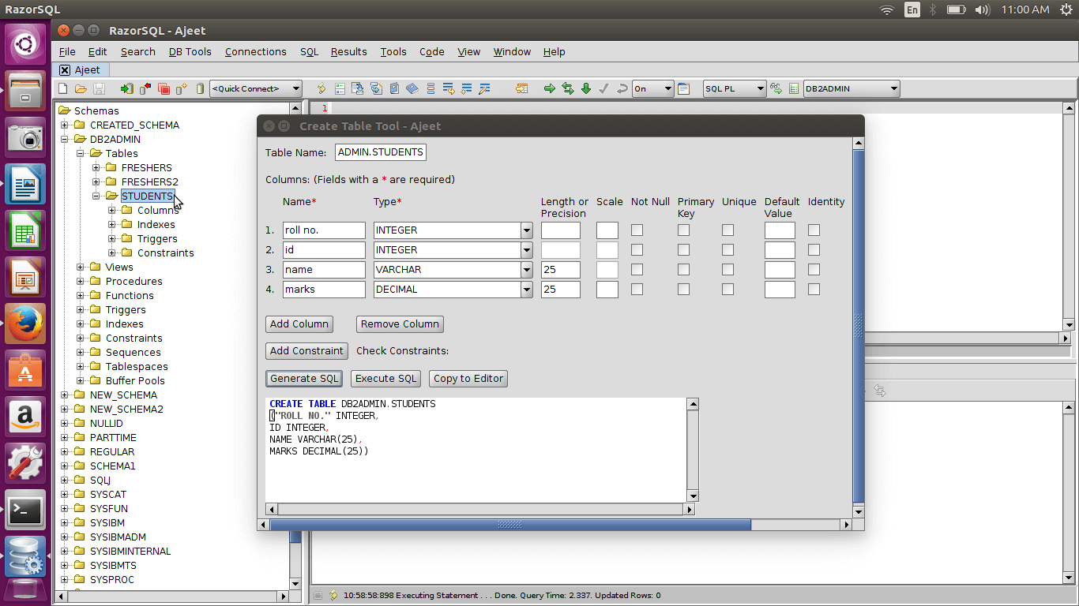Click the Table Name input field
Image resolution: width=1079 pixels, height=606 pixels.
tap(381, 152)
